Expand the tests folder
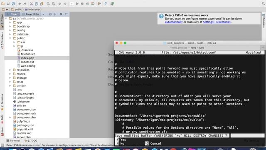This screenshot has width=266, height=150. 10,82
